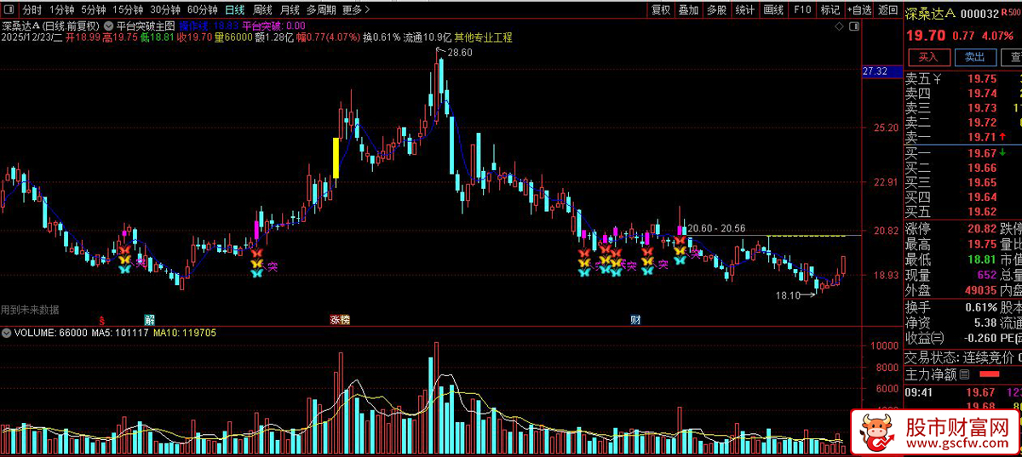This screenshot has height=457, width=1022.
Task: Click the red $ marker under the chart
Action: point(102,320)
